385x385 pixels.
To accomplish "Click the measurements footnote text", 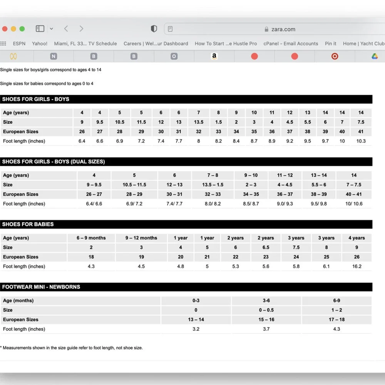I will [71, 348].
